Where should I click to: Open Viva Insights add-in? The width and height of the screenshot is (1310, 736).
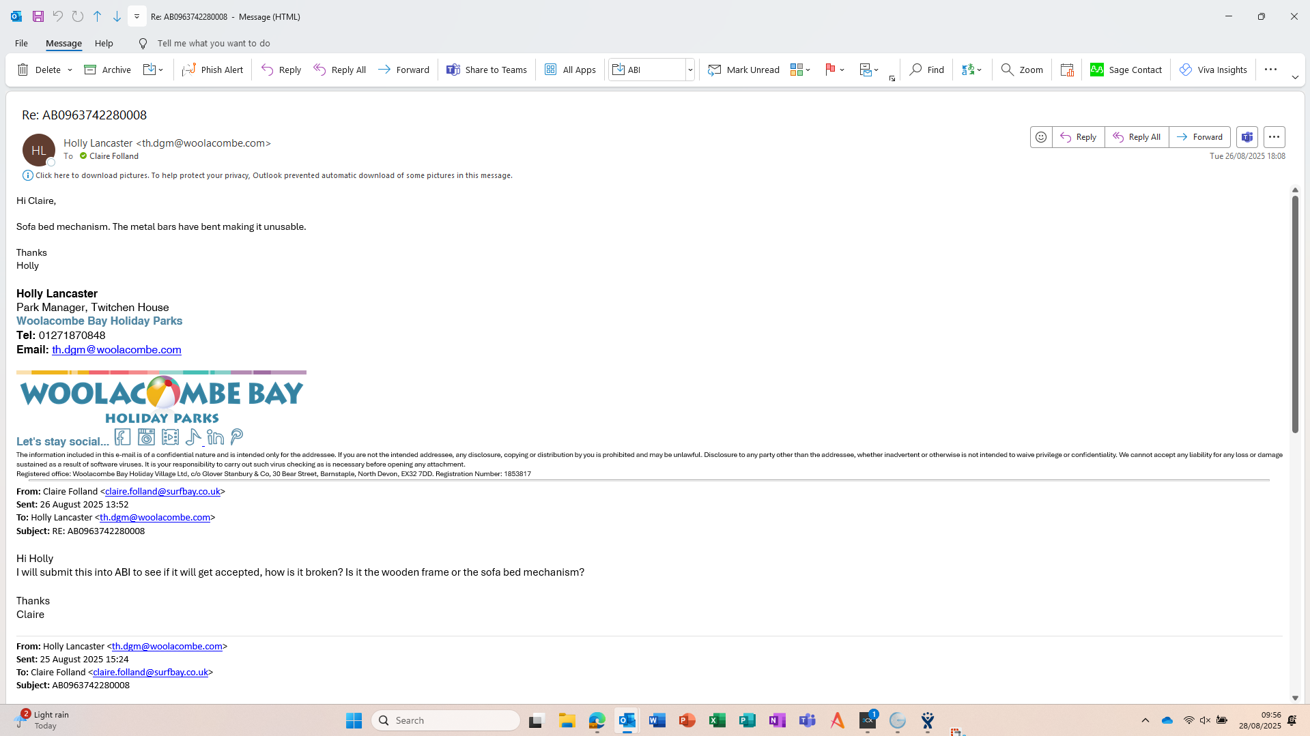(1213, 70)
